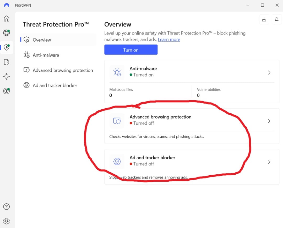Select Anti-malware in the left menu
The width and height of the screenshot is (283, 228).
(x=58, y=55)
